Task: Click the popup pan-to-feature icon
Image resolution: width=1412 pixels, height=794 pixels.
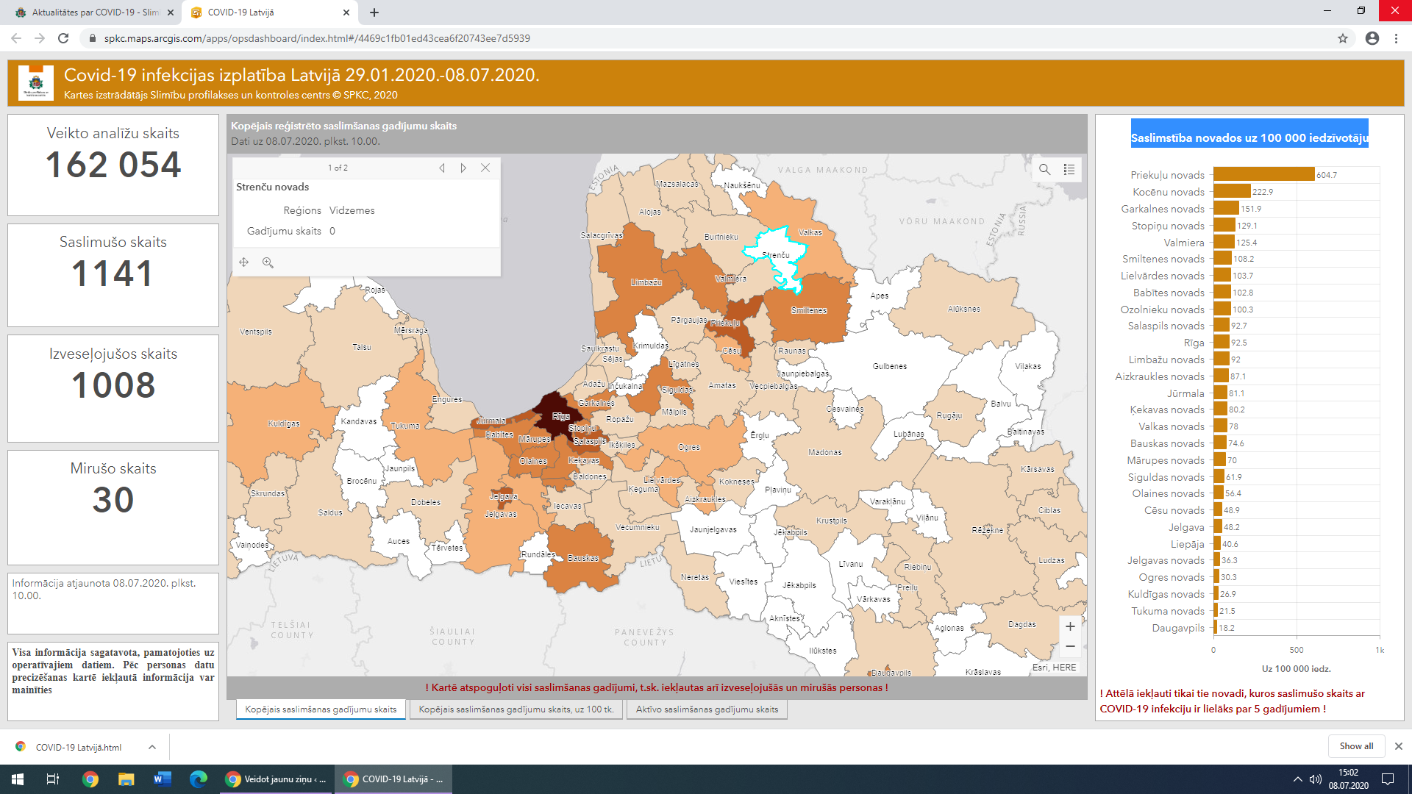Action: coord(244,262)
